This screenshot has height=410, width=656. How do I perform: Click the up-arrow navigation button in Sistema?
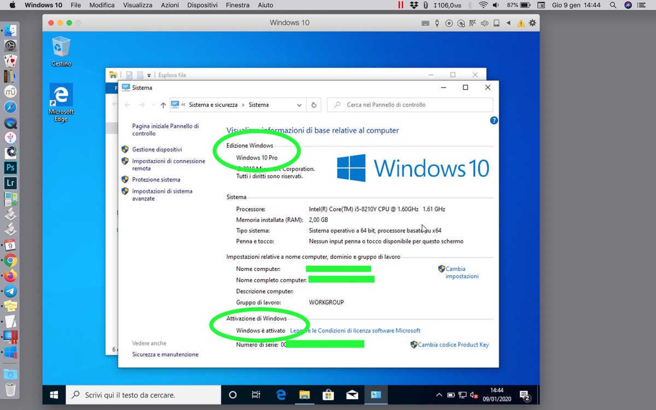click(x=163, y=105)
